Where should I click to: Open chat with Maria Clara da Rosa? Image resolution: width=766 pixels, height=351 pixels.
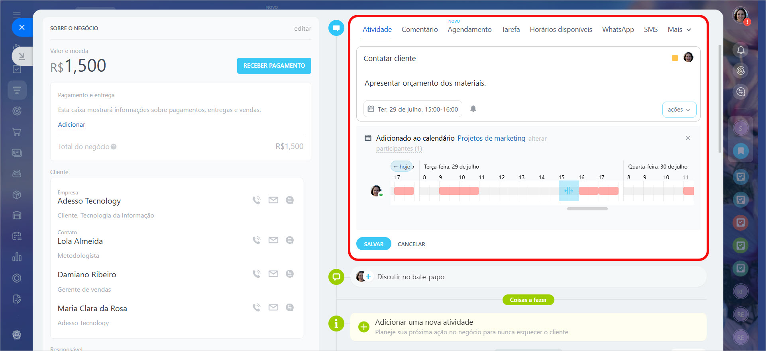coord(290,307)
